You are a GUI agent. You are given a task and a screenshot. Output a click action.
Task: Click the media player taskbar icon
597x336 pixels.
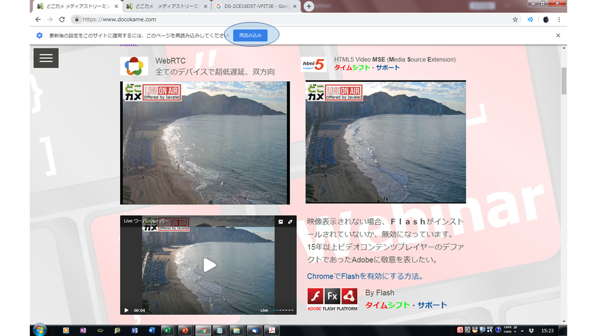click(66, 330)
